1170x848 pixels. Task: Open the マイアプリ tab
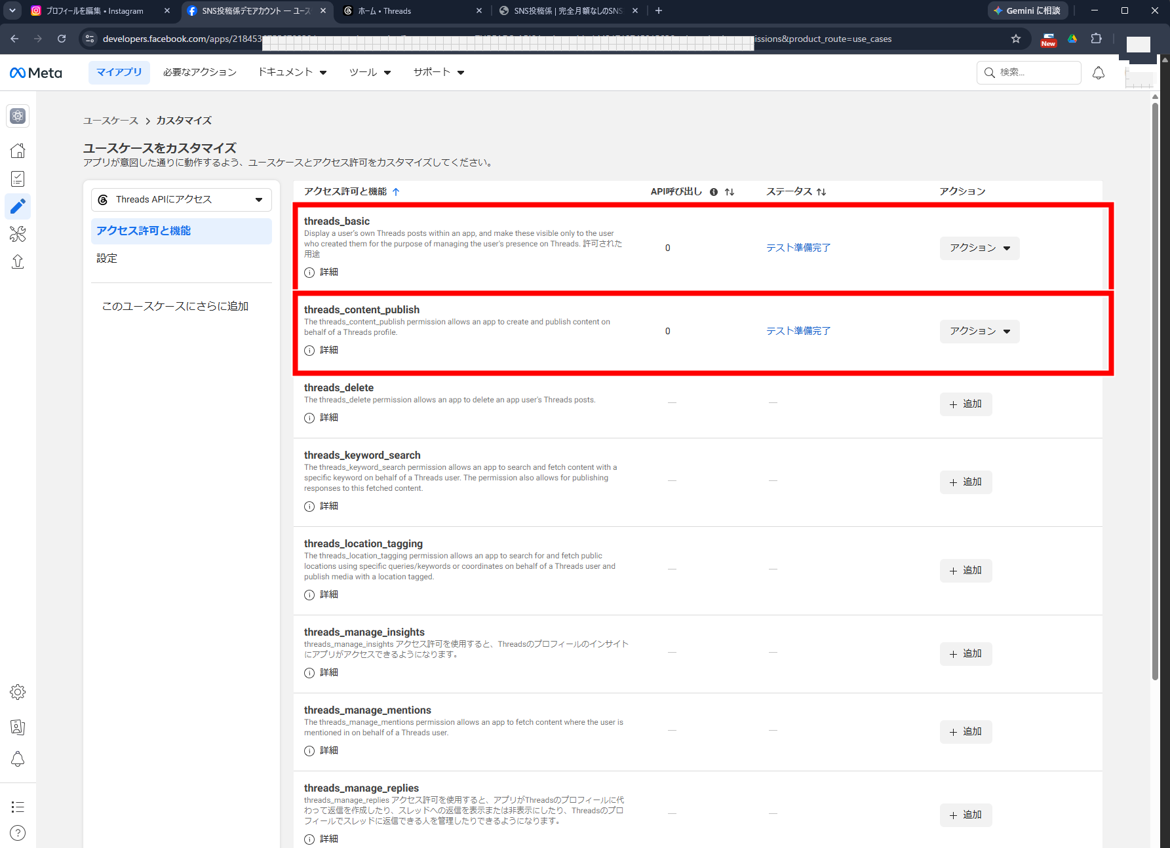point(119,72)
